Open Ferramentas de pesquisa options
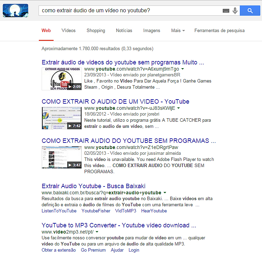Viewport: 262px width, 255px height. click(x=219, y=30)
